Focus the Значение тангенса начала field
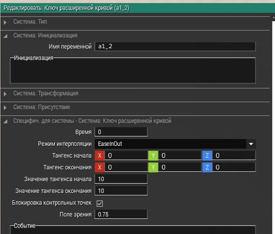 121,179
